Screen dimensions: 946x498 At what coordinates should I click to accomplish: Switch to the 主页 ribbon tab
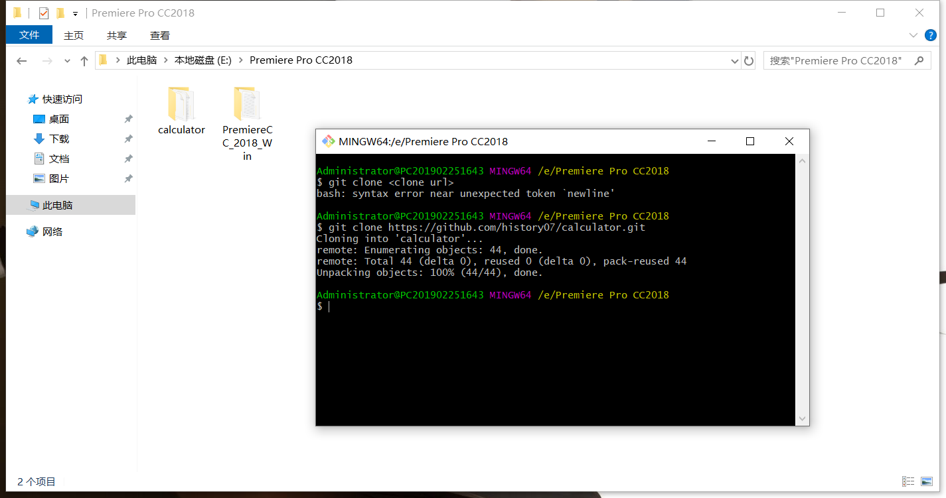[x=74, y=35]
